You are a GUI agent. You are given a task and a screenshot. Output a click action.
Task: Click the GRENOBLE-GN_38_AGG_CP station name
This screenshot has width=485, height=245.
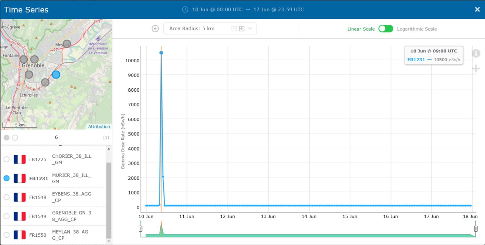pos(72,216)
